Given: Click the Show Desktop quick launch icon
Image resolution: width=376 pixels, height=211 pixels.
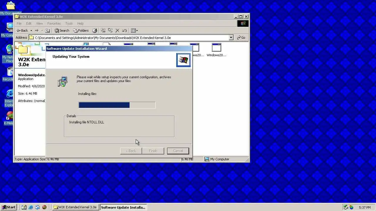Looking at the screenshot, I should tap(24, 207).
